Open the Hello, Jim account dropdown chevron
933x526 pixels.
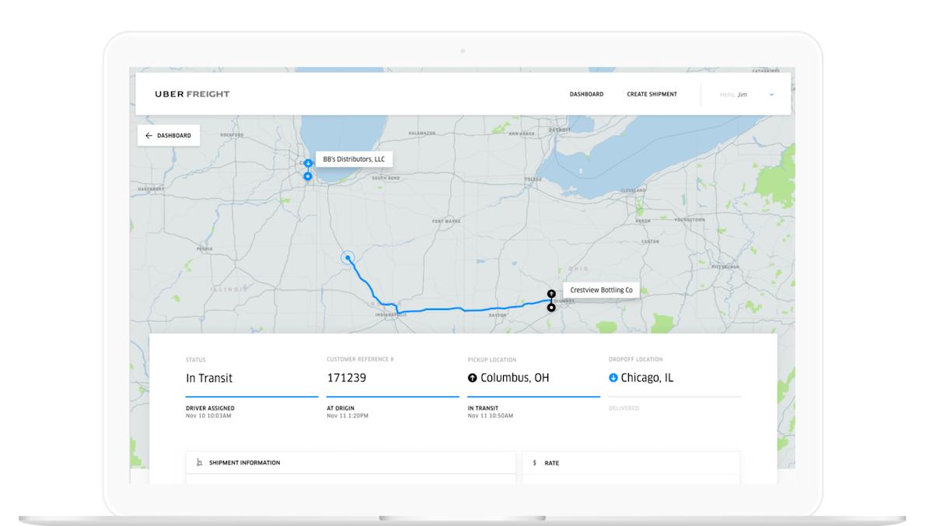pyautogui.click(x=771, y=94)
